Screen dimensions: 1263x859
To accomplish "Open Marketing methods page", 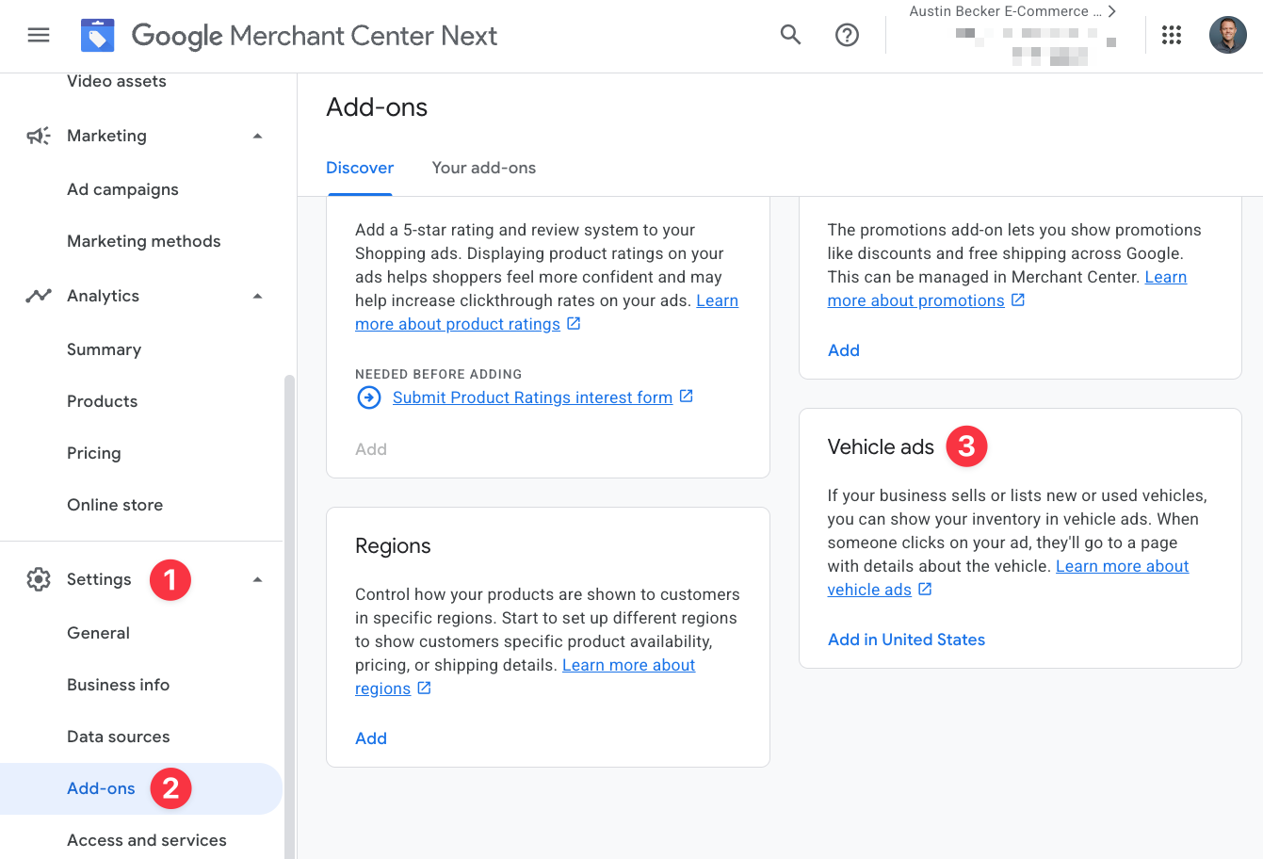I will (x=144, y=241).
